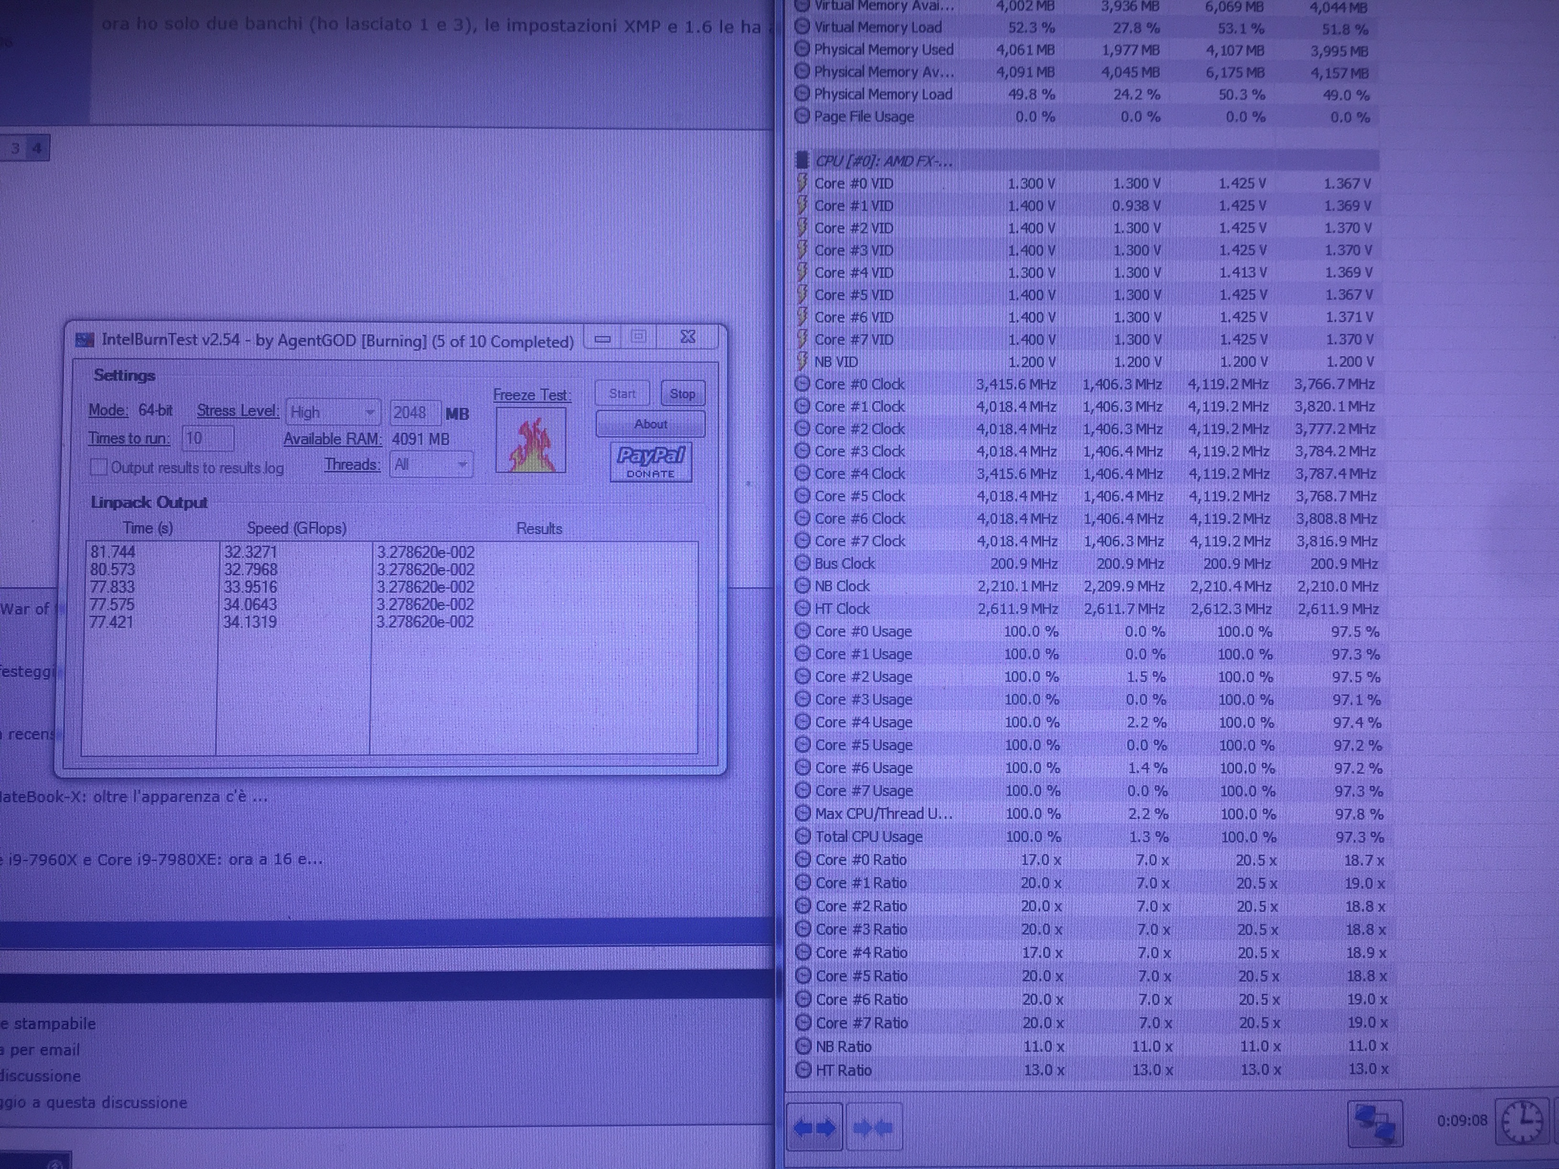The width and height of the screenshot is (1559, 1169).
Task: Open the Threads dropdown showing All
Action: coord(431,464)
